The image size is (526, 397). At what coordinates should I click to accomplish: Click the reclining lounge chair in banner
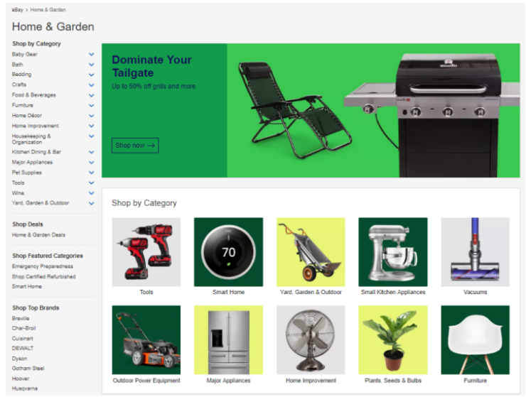coord(294,109)
